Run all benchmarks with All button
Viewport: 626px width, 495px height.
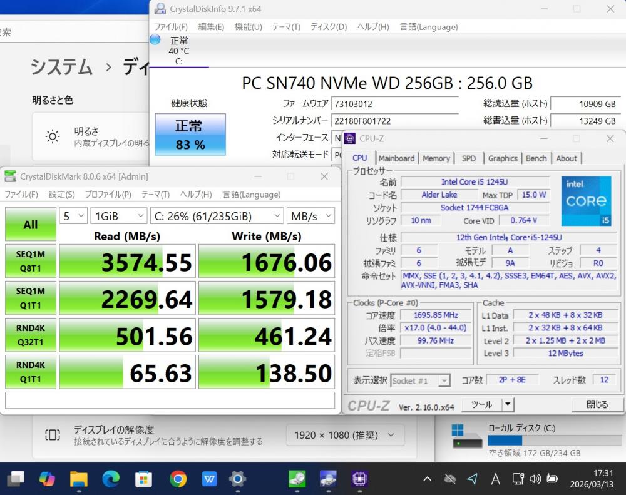point(30,225)
